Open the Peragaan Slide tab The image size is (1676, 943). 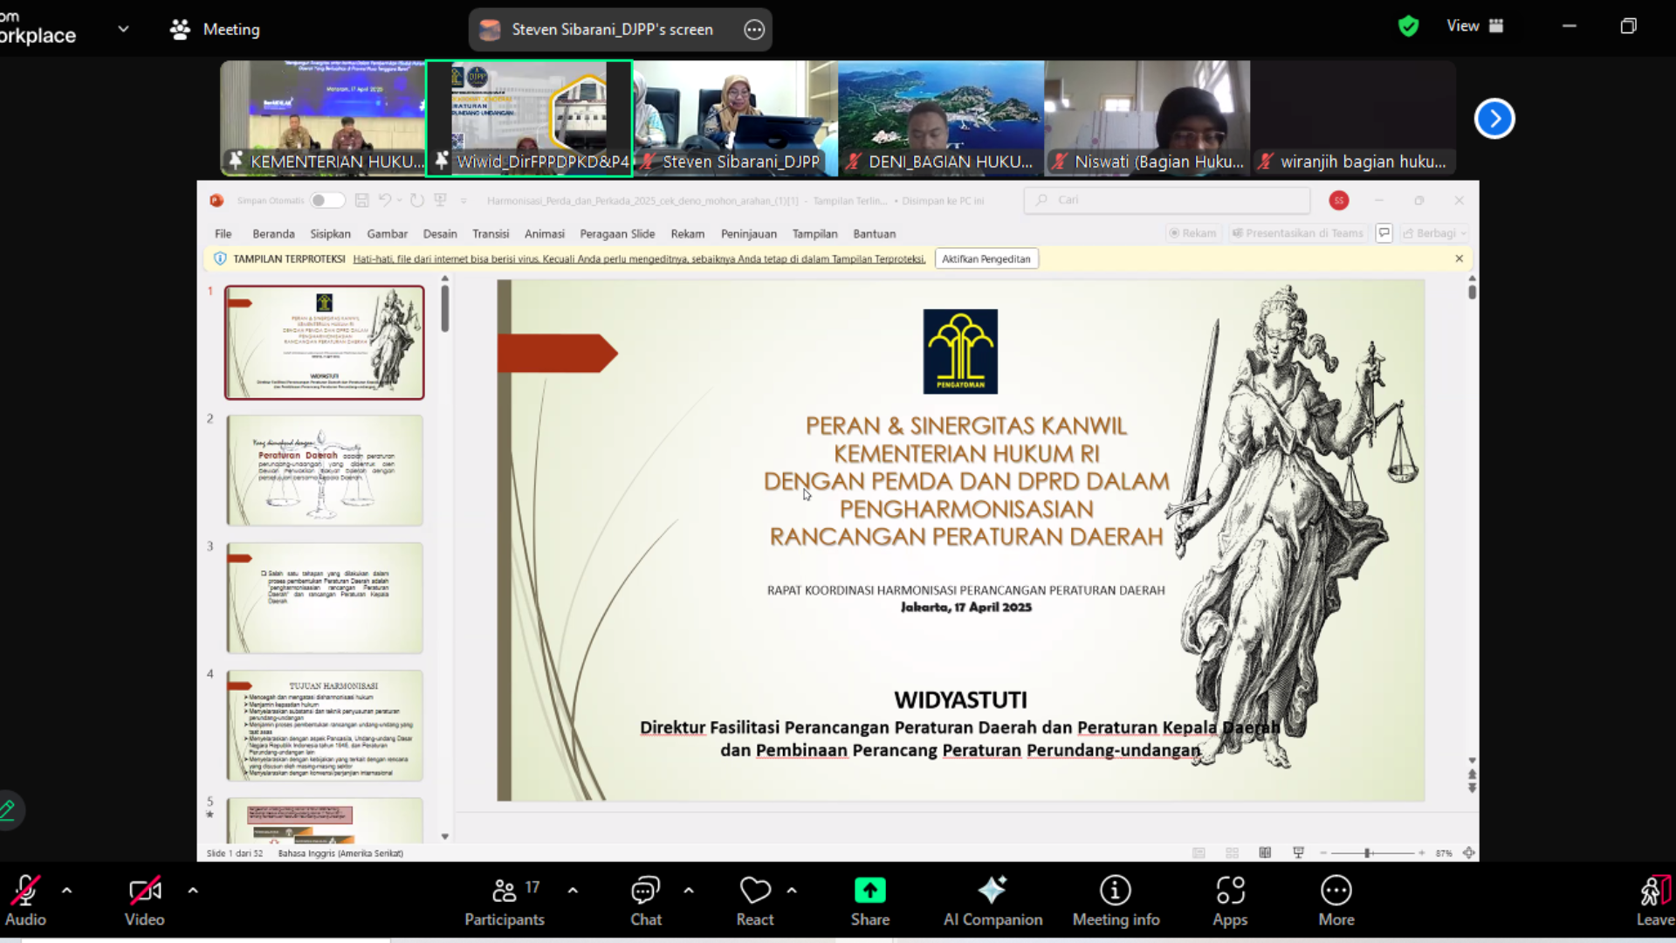(617, 234)
